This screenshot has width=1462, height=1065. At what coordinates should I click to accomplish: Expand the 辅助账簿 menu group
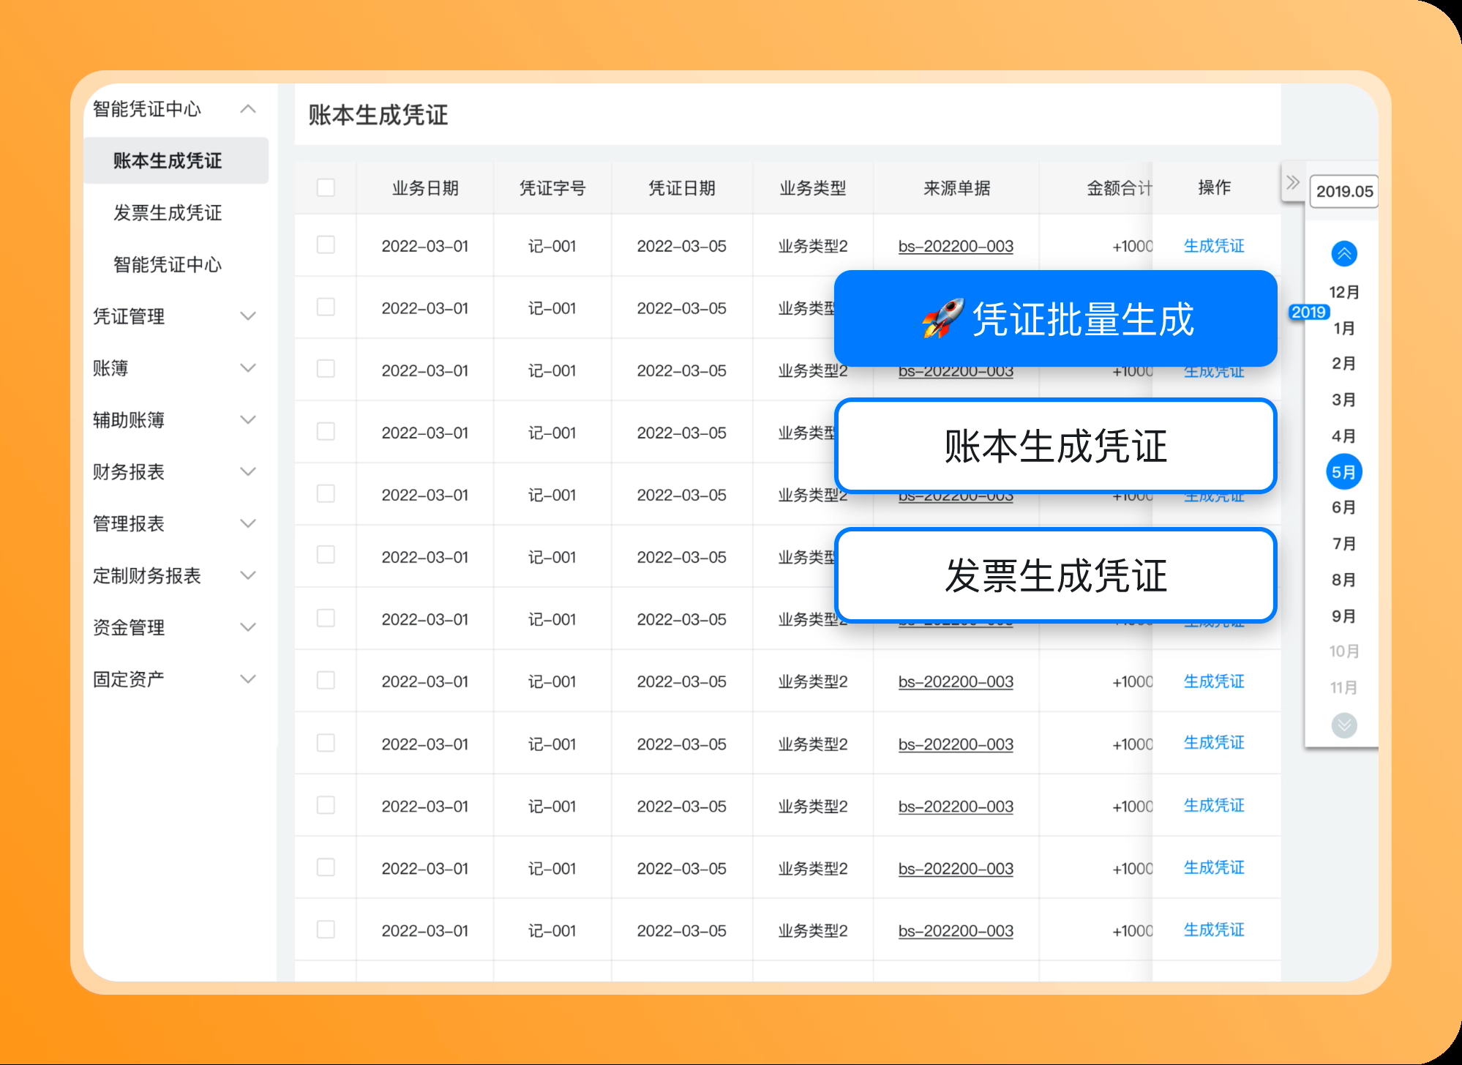point(248,419)
